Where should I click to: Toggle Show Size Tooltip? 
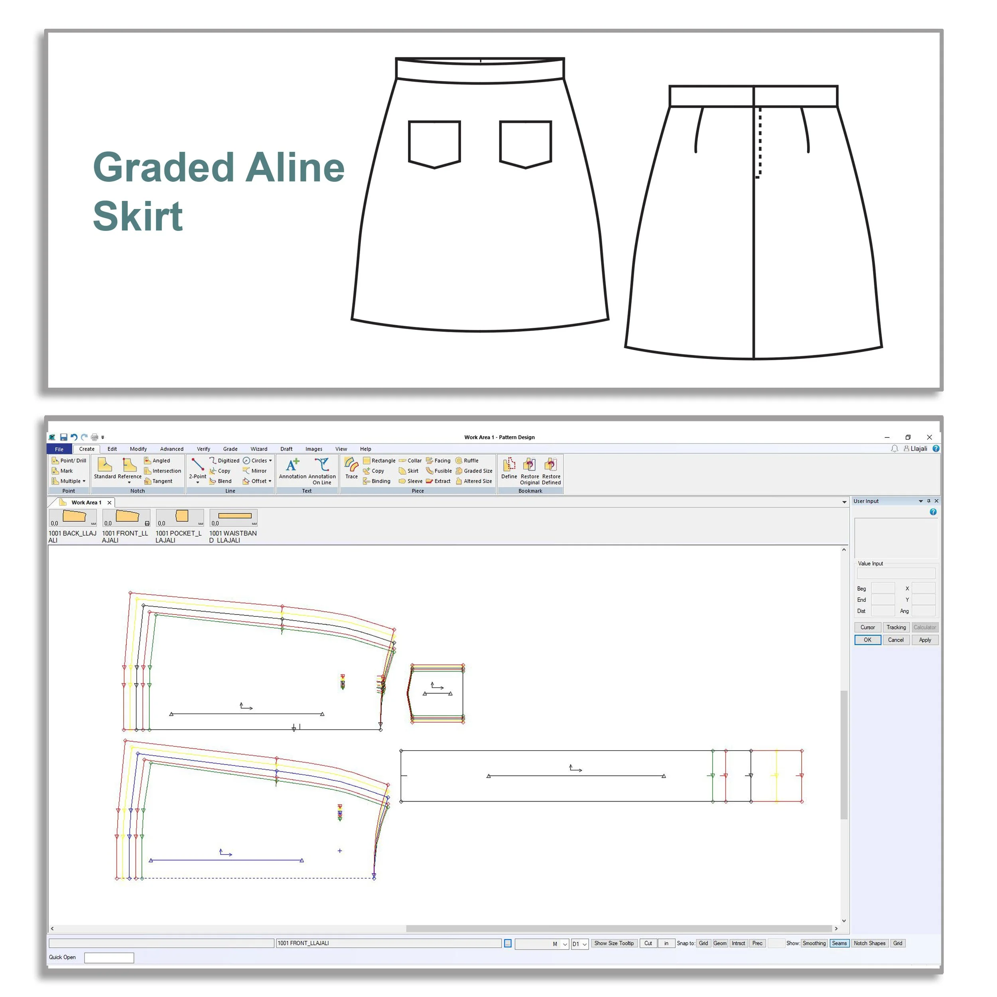tap(614, 943)
